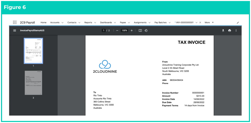This screenshot has height=123, width=251.
Task: Open the Accounts tab
Action: (x=55, y=23)
